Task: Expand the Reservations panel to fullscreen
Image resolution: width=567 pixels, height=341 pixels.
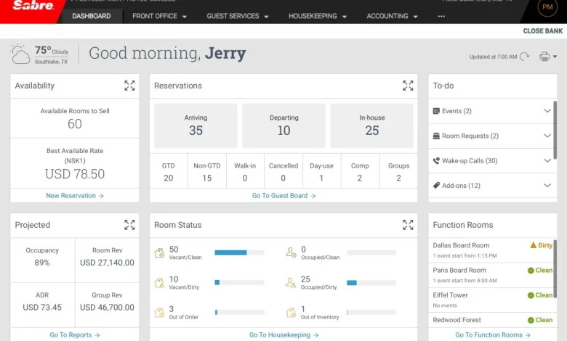Action: click(408, 86)
